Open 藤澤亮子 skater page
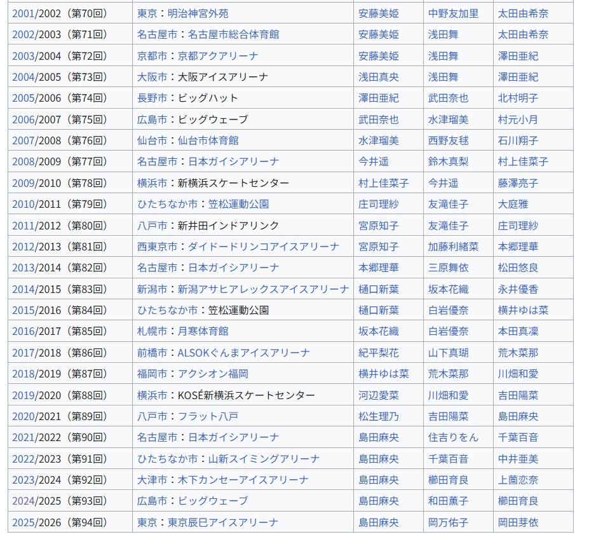The image size is (589, 537). coord(518,183)
